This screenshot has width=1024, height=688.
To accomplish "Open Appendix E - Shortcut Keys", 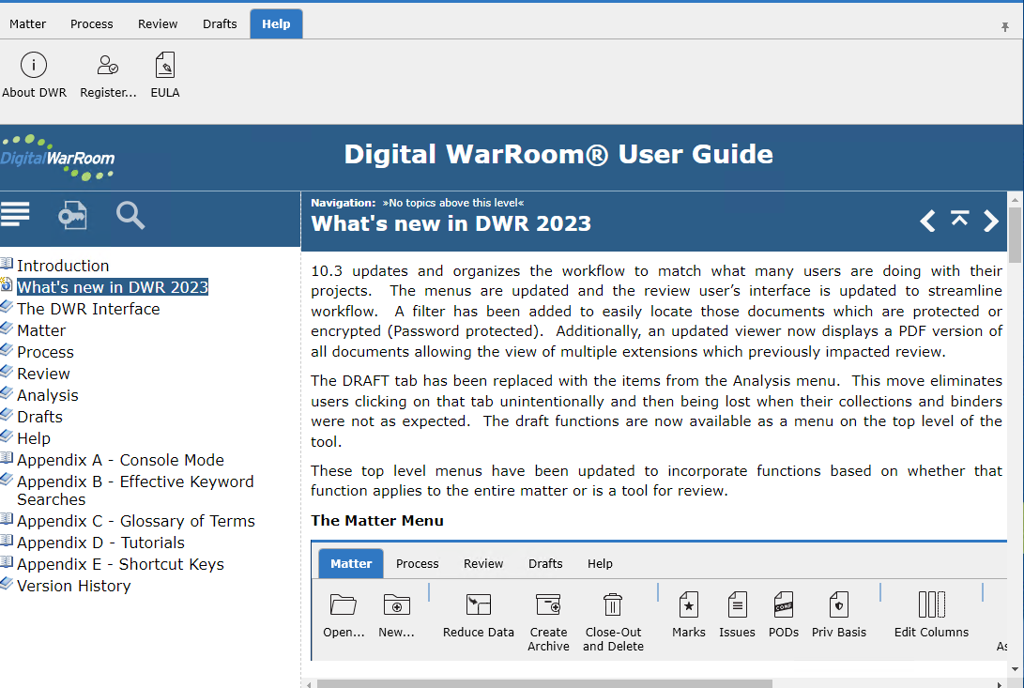I will [120, 564].
